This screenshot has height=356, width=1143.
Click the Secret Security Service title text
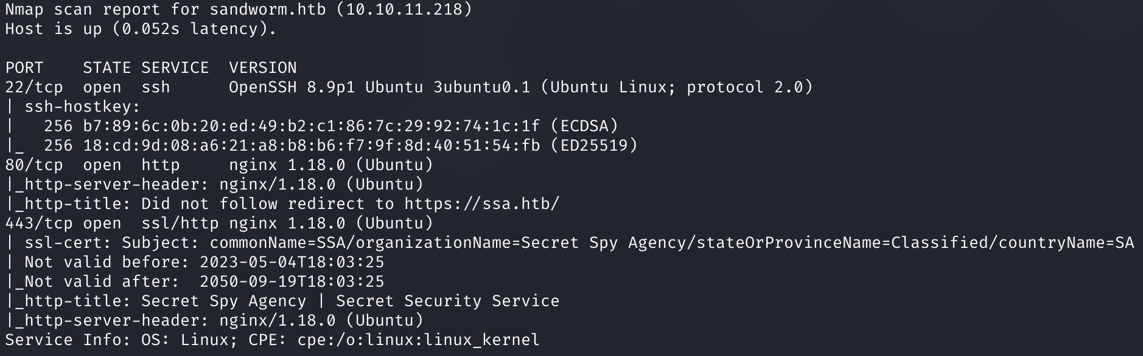[448, 301]
